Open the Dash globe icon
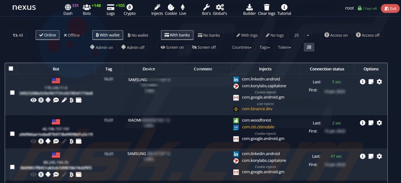This screenshot has width=401, height=183. coord(68,7)
